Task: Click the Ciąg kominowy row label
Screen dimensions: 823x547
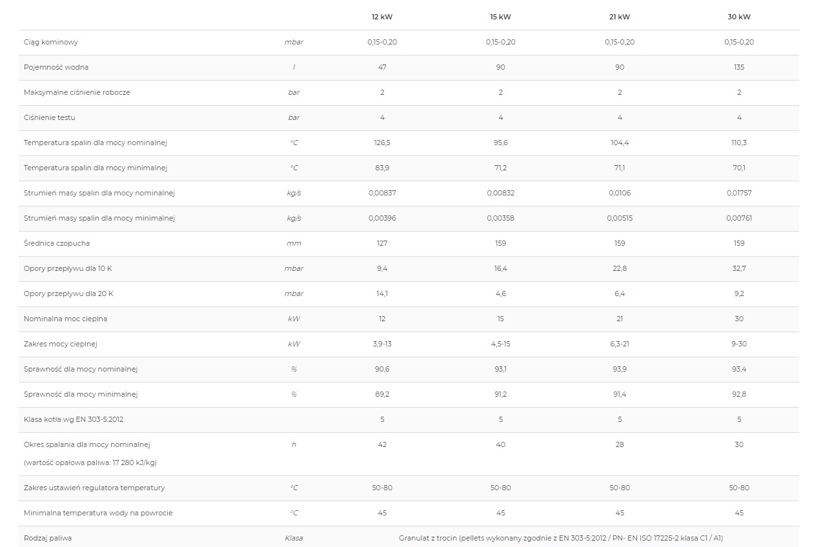Action: [51, 42]
